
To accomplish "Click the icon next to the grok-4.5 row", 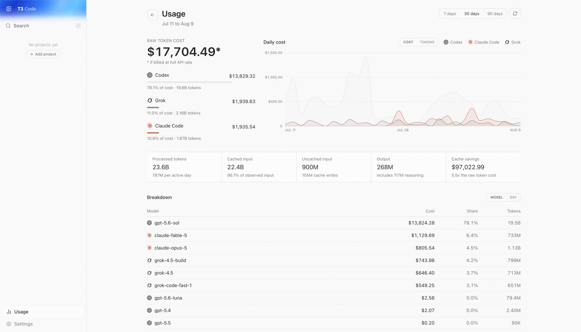I will 149,273.
